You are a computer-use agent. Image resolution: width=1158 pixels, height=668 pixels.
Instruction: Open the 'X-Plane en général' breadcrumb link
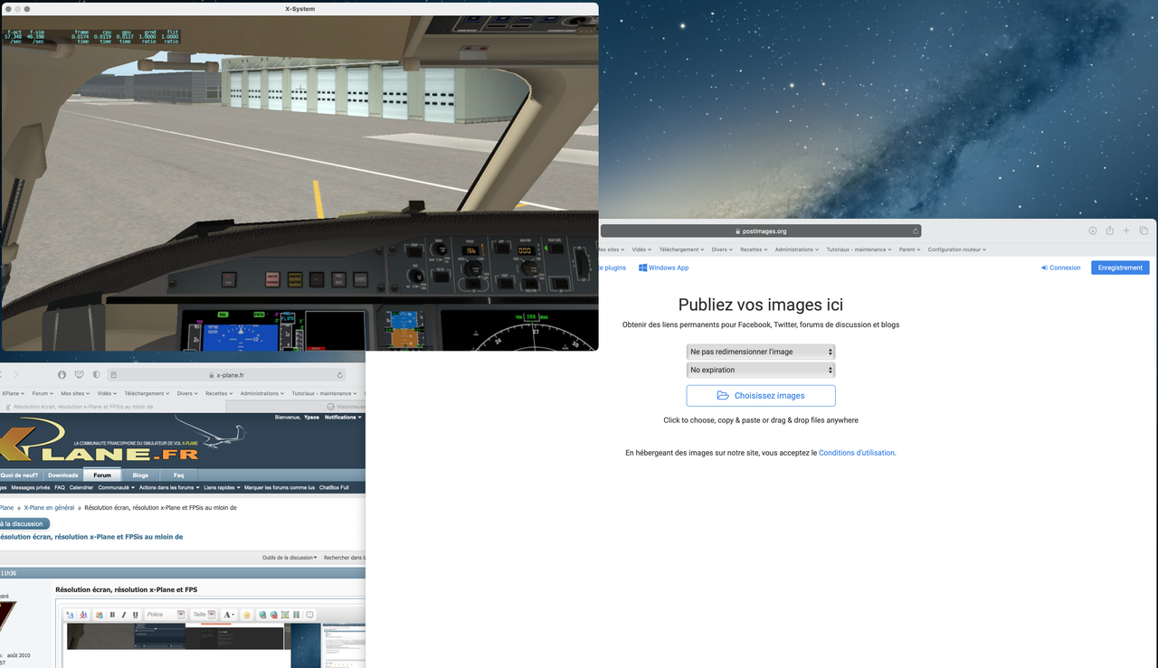pyautogui.click(x=49, y=508)
